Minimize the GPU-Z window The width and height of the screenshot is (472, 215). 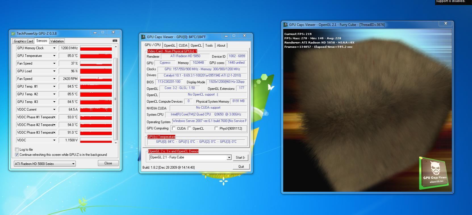pyautogui.click(x=95, y=32)
